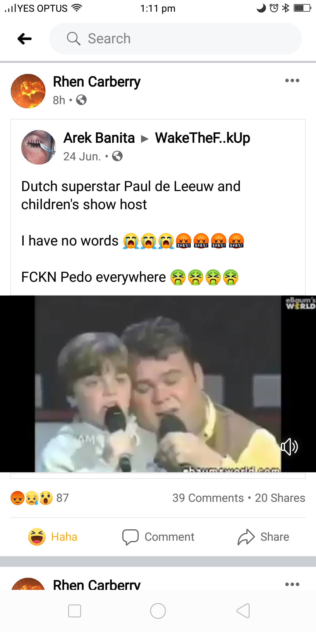Viewport: 316px width, 632px height.
Task: Tap the Android recent apps square icon
Action: (x=75, y=611)
